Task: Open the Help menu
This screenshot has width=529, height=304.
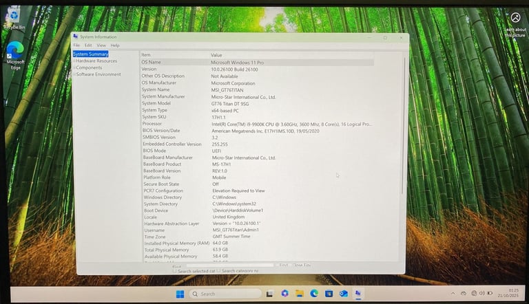Action: click(x=115, y=45)
